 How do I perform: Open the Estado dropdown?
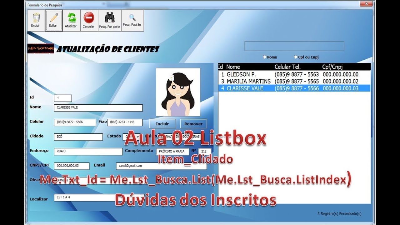[x=137, y=137]
